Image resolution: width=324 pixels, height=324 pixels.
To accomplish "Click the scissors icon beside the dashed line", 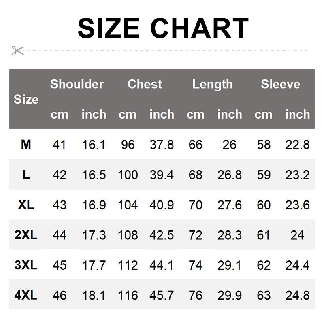I will [x=18, y=51].
